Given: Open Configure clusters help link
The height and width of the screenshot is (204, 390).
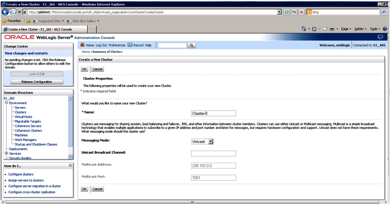Looking at the screenshot, I should click(21, 174).
